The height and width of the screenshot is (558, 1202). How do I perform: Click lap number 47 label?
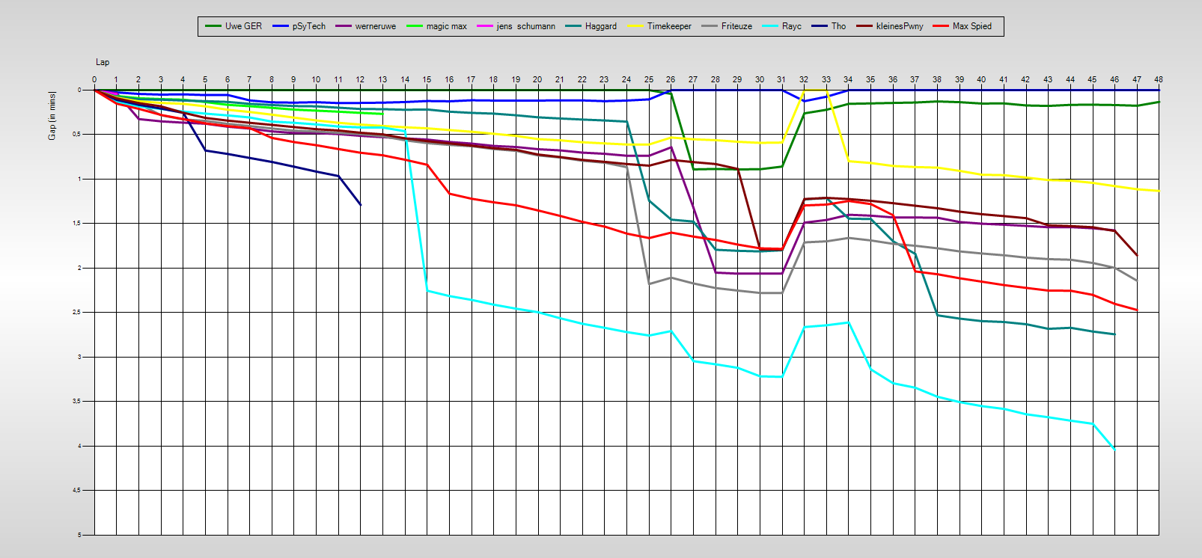click(x=1137, y=79)
